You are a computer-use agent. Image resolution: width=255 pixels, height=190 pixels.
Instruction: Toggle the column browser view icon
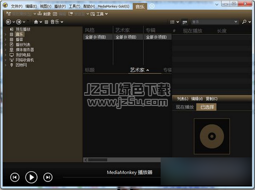(185, 22)
